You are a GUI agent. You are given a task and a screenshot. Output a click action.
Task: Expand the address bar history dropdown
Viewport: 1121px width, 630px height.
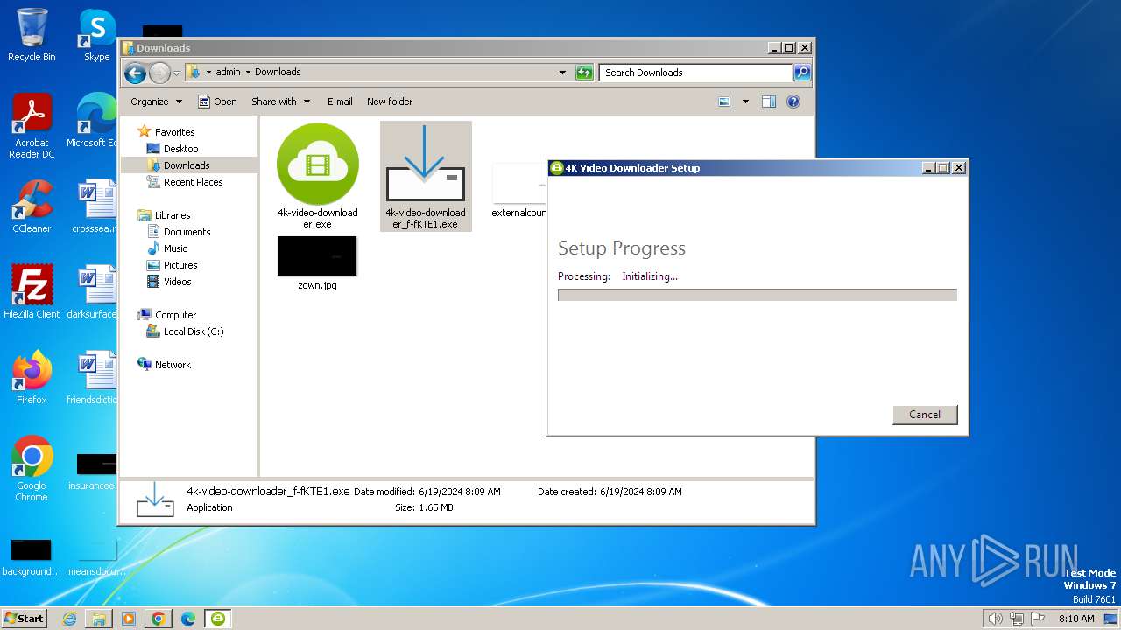pyautogui.click(x=562, y=73)
